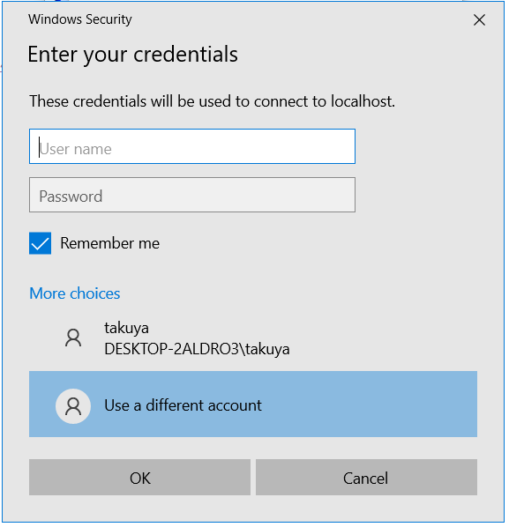Click the Enter your credentials heading
The image size is (509, 527).
(x=133, y=55)
